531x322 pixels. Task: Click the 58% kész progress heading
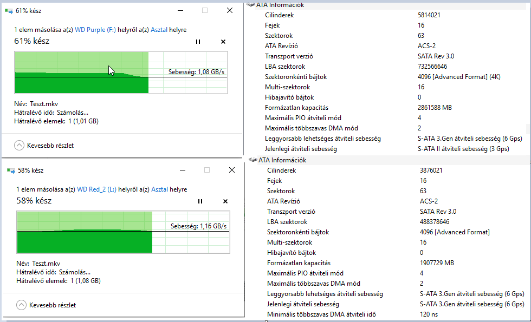tap(34, 201)
